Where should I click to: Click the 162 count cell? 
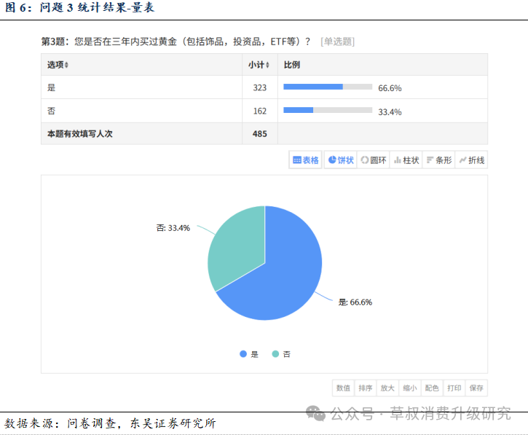(x=259, y=111)
